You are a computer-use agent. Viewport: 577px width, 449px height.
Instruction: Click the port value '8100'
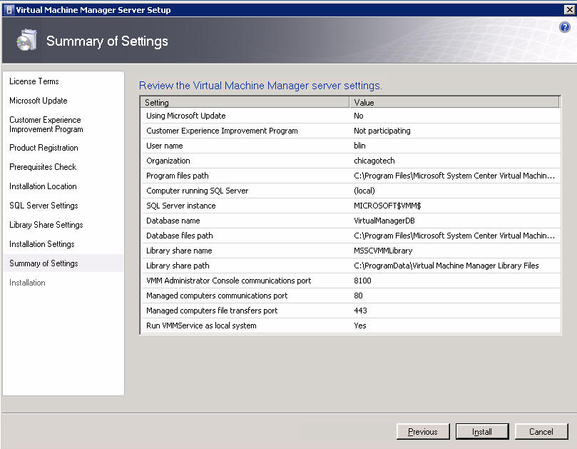362,281
